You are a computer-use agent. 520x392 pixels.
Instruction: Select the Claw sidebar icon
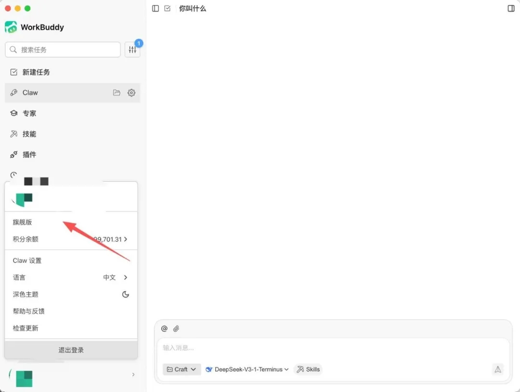(30, 93)
